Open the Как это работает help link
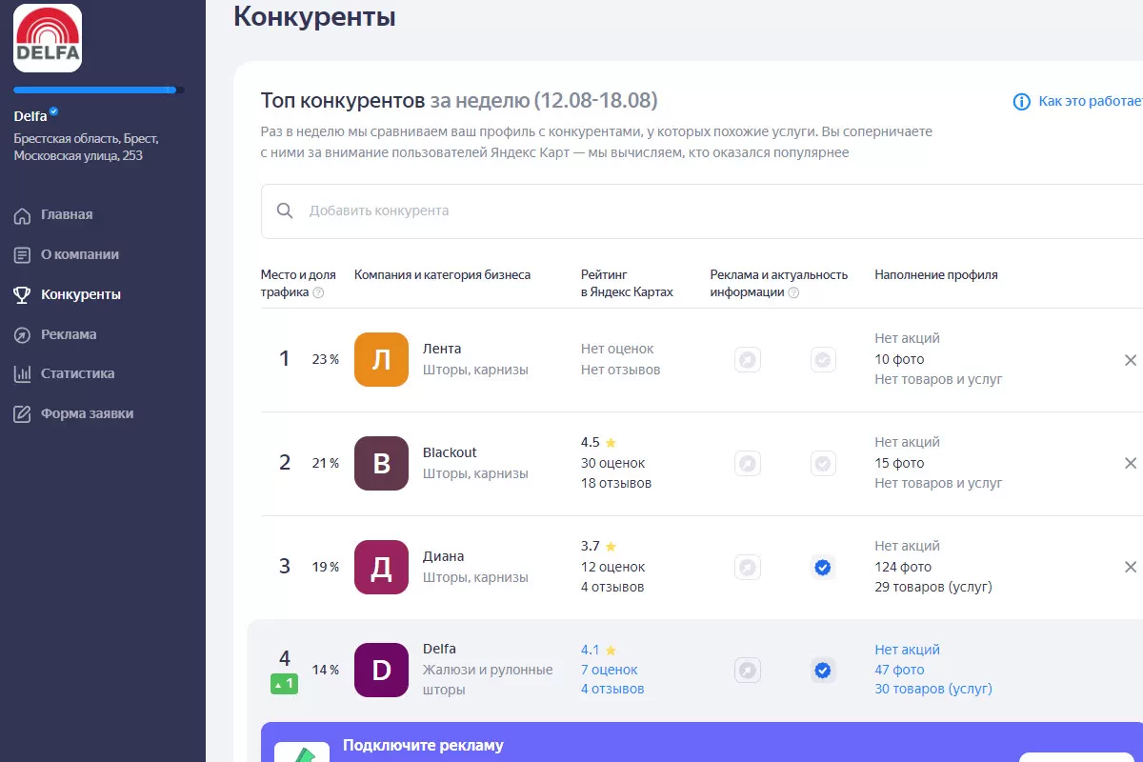The height and width of the screenshot is (762, 1143). (x=1092, y=101)
